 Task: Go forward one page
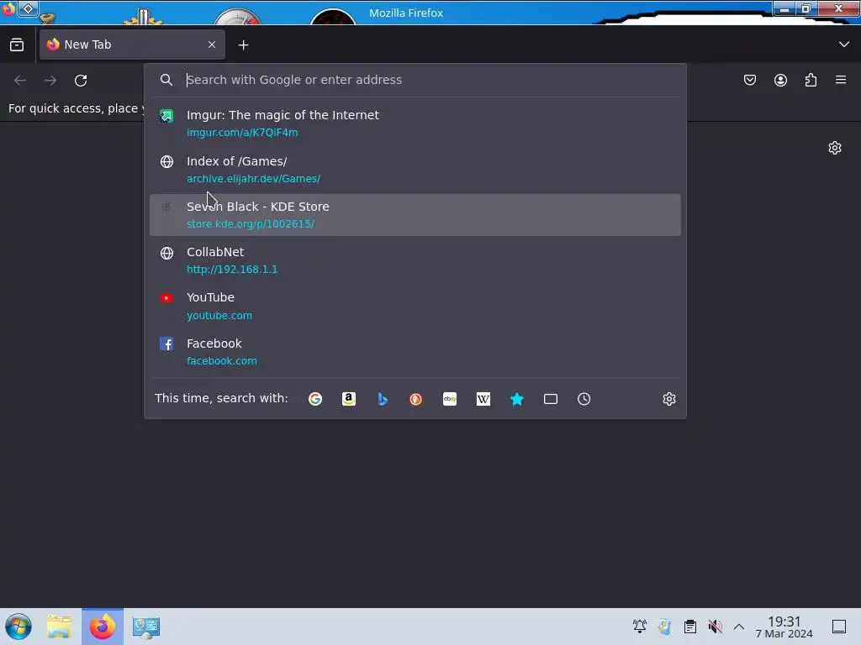[50, 80]
